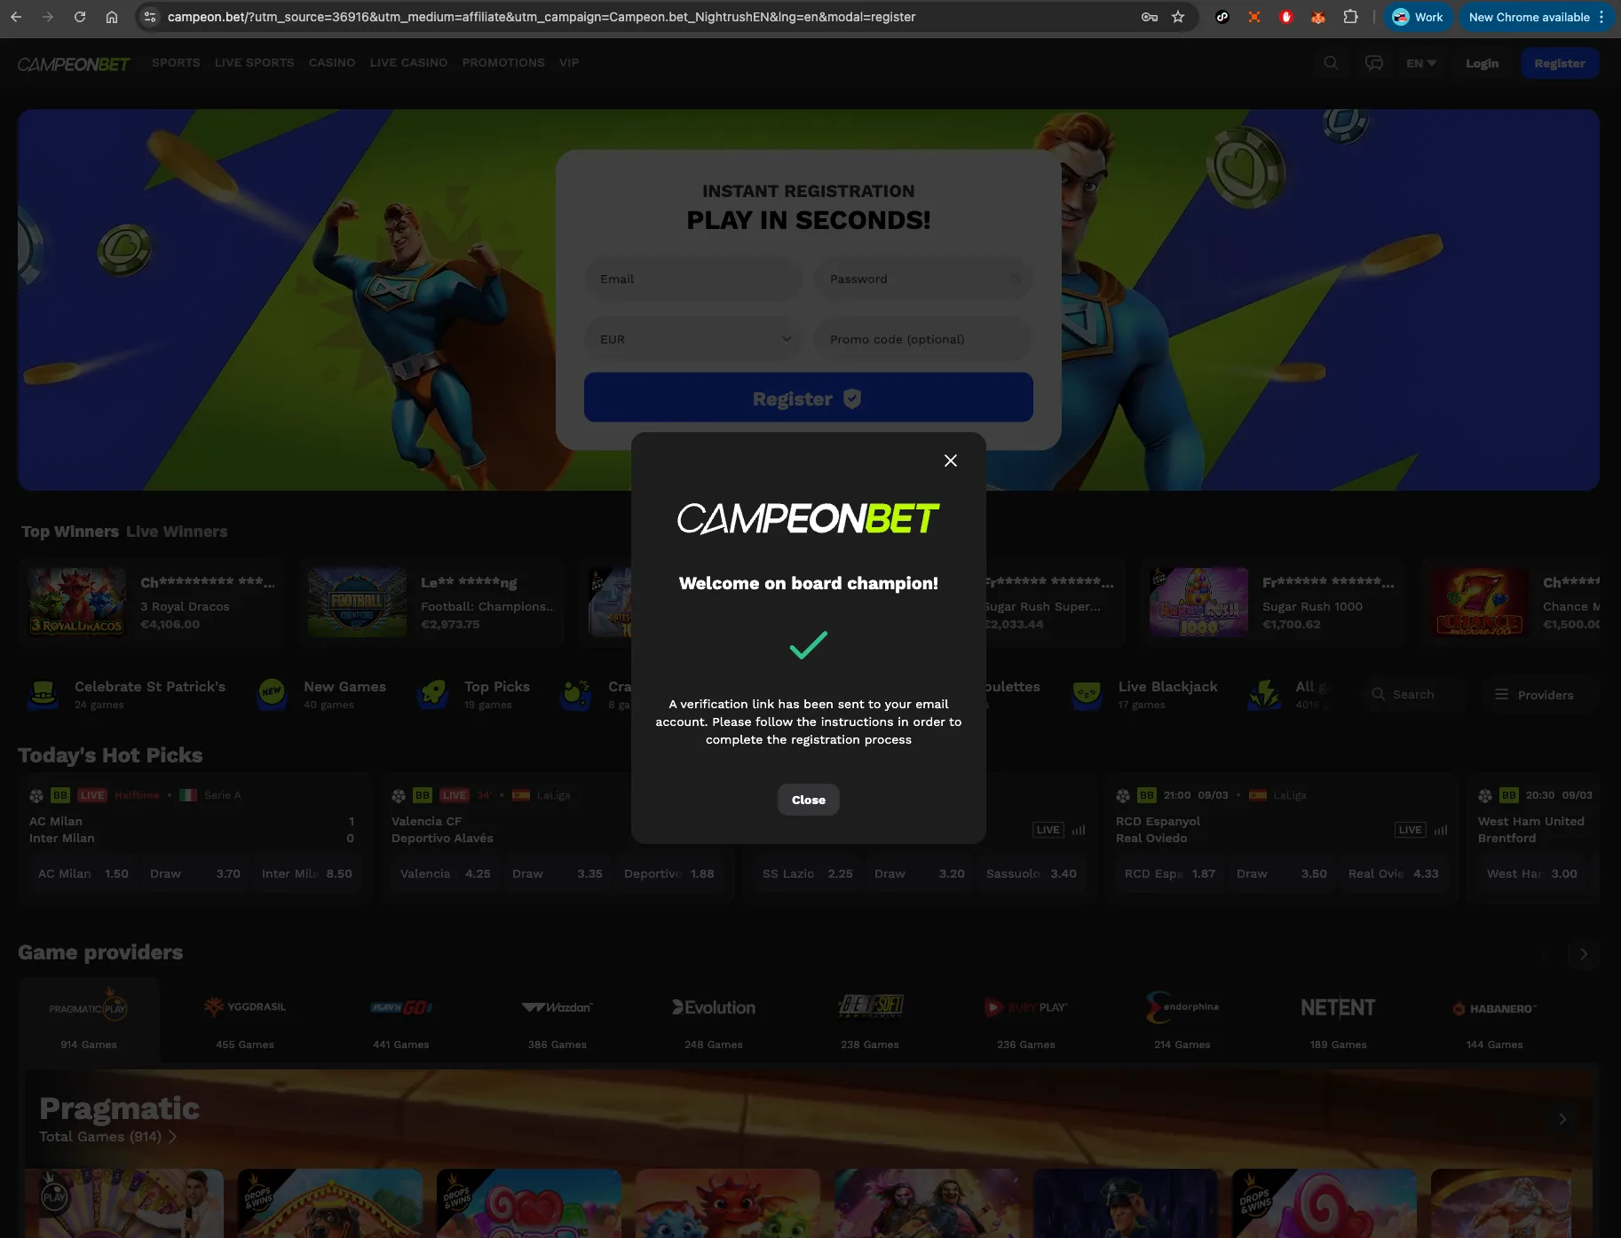Screen dimensions: 1621x1238
Task: Select Top Picks rocket icon
Action: point(432,694)
